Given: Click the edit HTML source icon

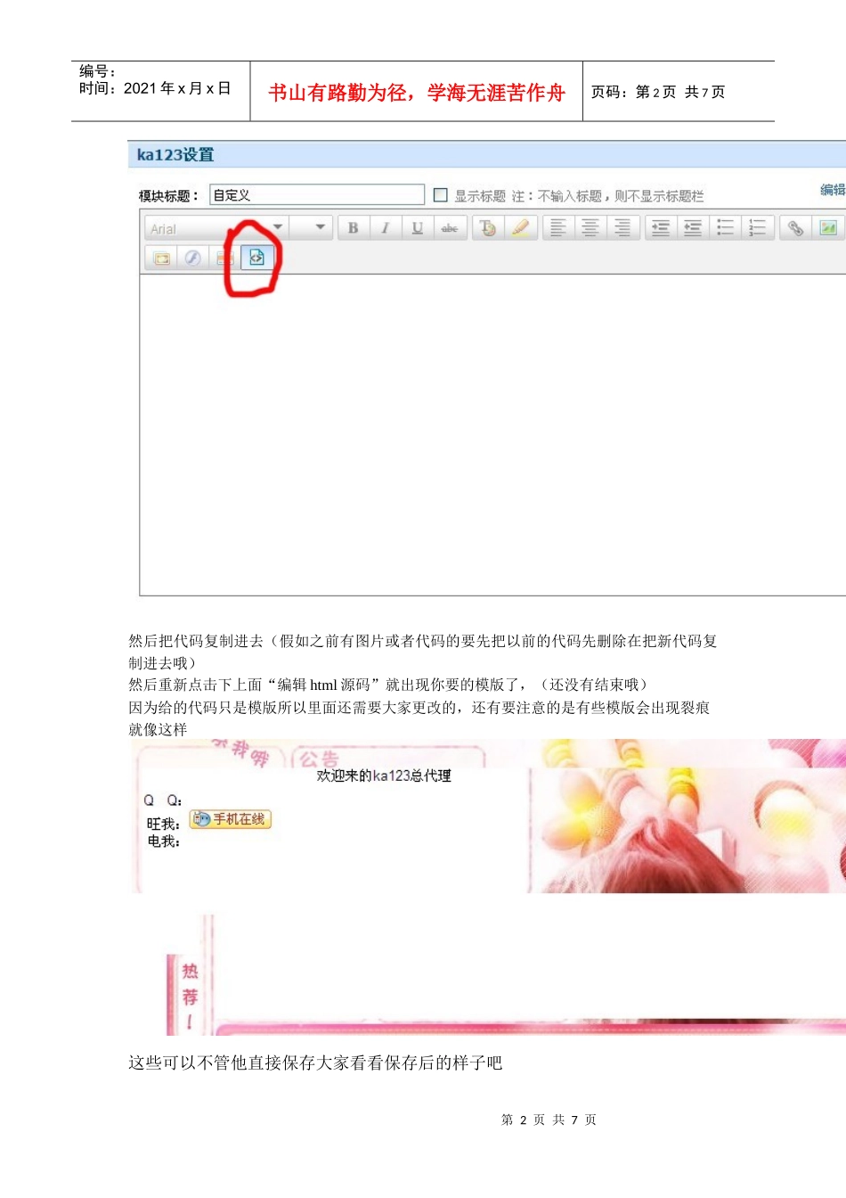Looking at the screenshot, I should (x=256, y=258).
